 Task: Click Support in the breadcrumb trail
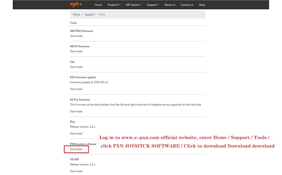click(89, 15)
